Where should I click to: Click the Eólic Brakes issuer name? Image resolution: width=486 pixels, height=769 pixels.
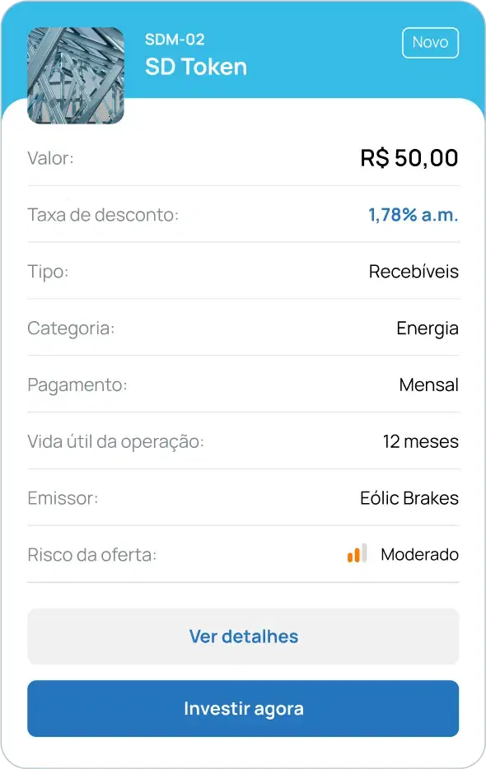(x=409, y=498)
